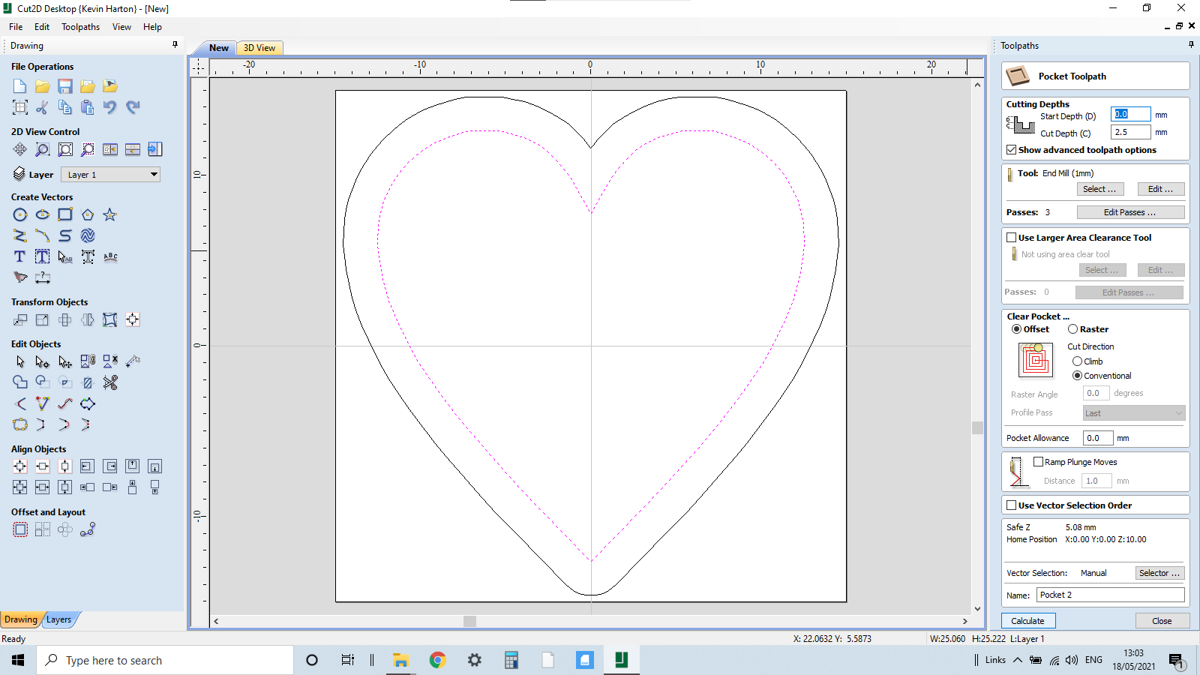Close the Pocket Toolpath form
1200x675 pixels.
click(1162, 621)
